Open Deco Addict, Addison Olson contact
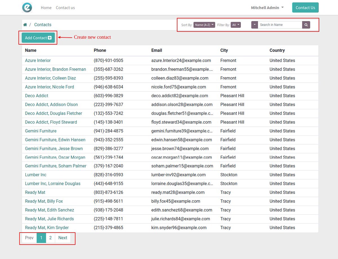Screen dimensions: 338x259 [x=51, y=104]
